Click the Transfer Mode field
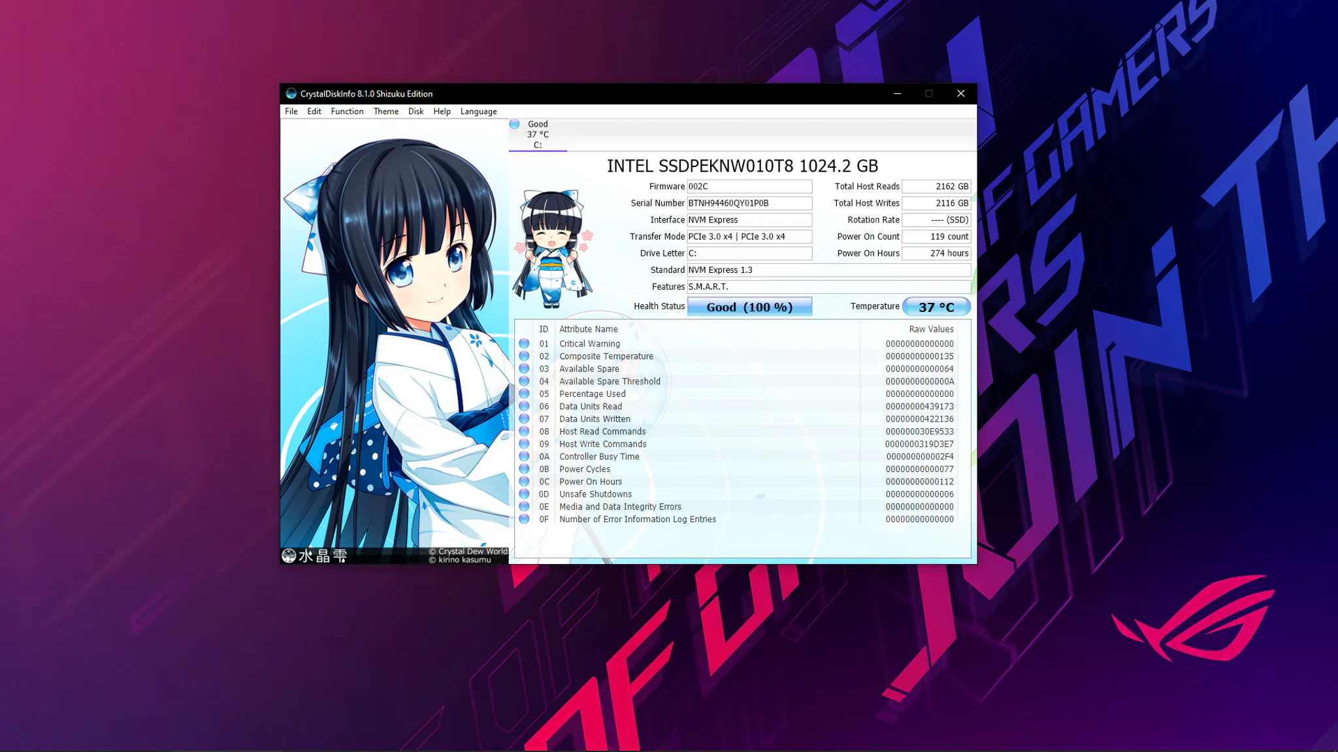This screenshot has width=1338, height=752. tap(749, 237)
